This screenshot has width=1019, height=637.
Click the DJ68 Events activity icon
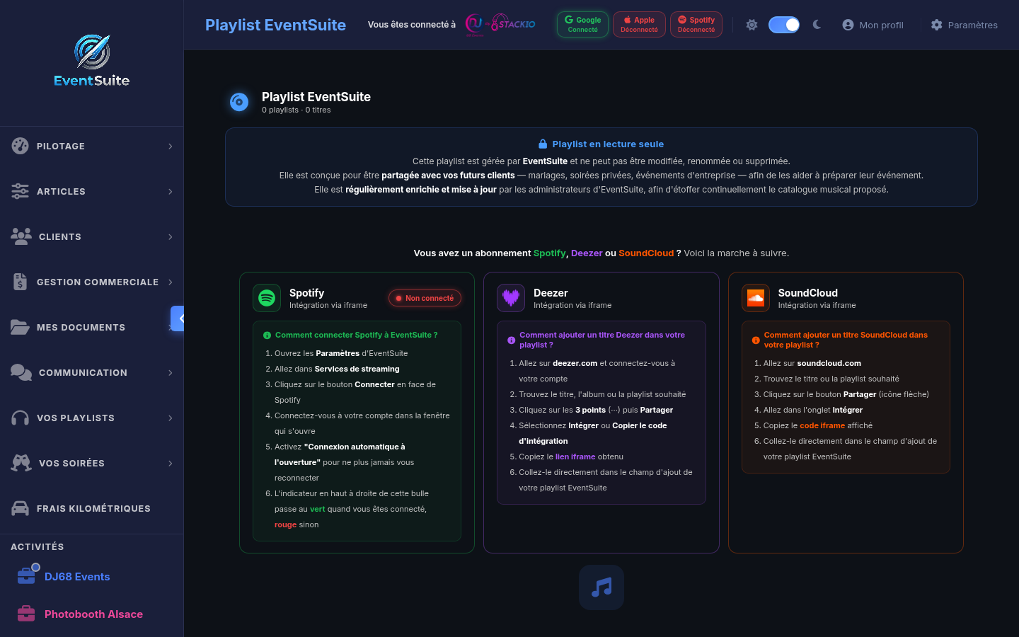point(26,576)
